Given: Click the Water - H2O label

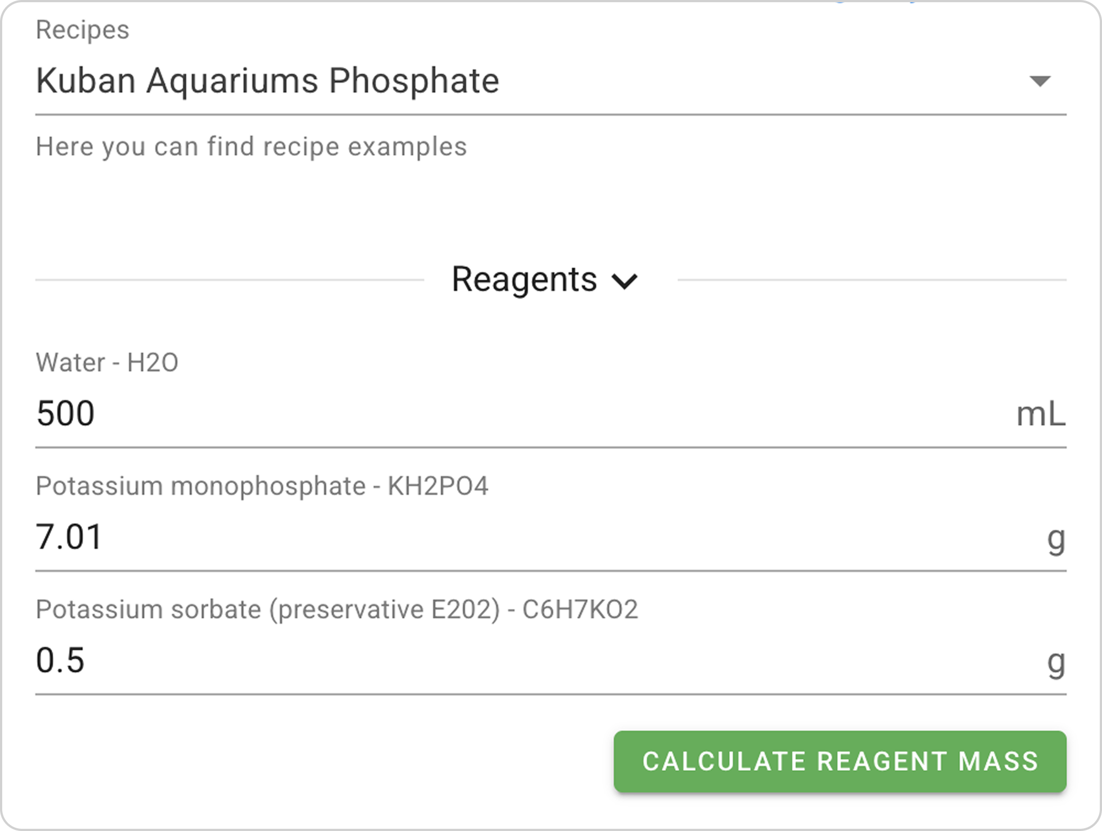Looking at the screenshot, I should pyautogui.click(x=107, y=363).
